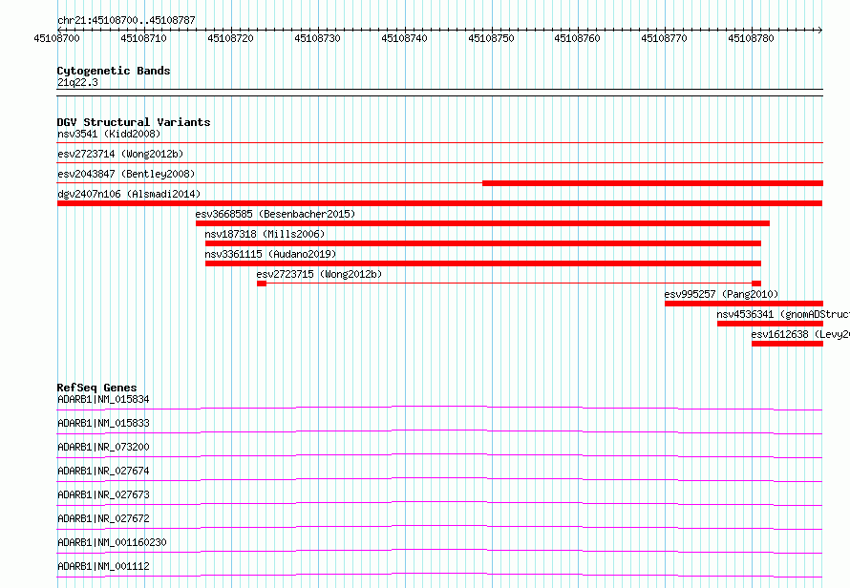Open transcript ADARB1|NR_027673
850x588 pixels.
[x=103, y=494]
